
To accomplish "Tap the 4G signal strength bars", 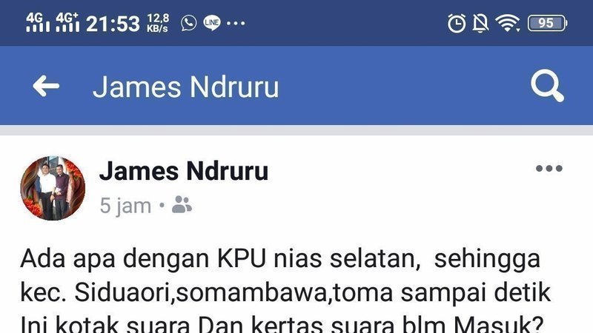I will pos(38,22).
